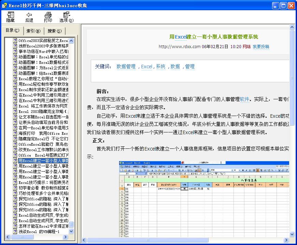
Task: Go back with the 后退 toolbar icon
Action: (x=29, y=17)
